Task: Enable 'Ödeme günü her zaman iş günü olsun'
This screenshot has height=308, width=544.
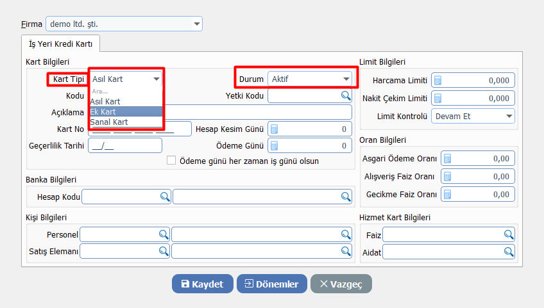Action: (x=171, y=161)
